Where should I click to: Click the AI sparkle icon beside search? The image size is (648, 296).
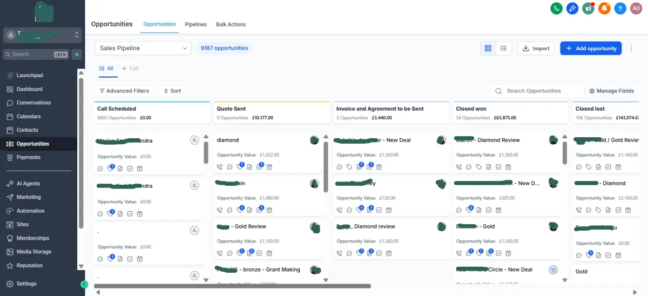coord(77,55)
